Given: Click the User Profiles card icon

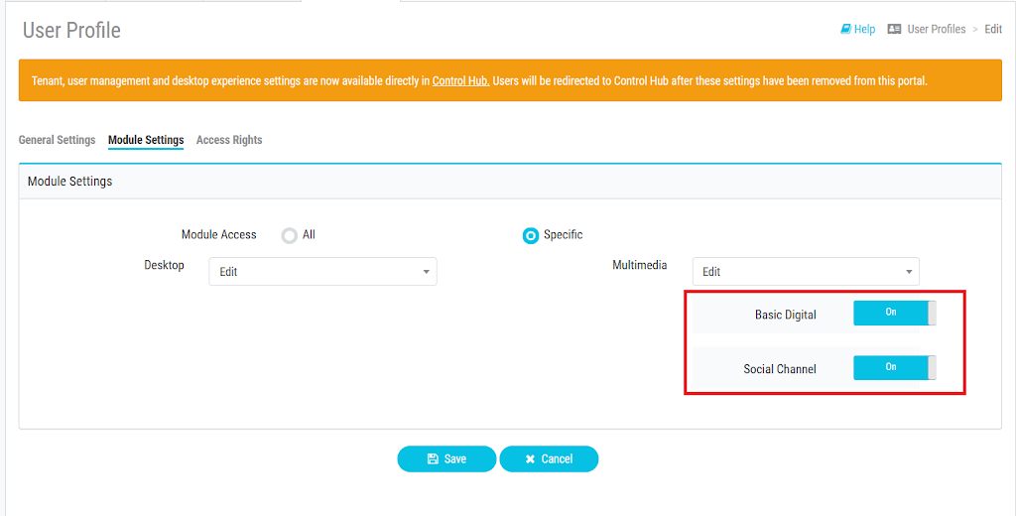Looking at the screenshot, I should (x=894, y=29).
